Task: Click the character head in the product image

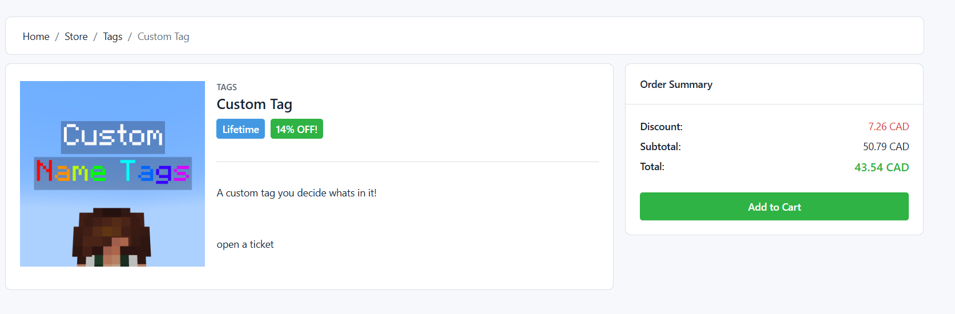Action: coord(112,237)
